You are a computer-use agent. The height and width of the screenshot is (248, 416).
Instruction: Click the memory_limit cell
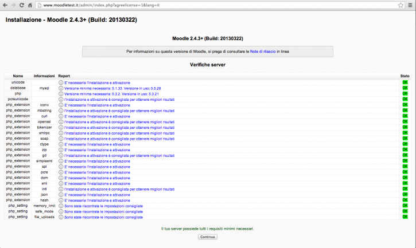pos(44,206)
